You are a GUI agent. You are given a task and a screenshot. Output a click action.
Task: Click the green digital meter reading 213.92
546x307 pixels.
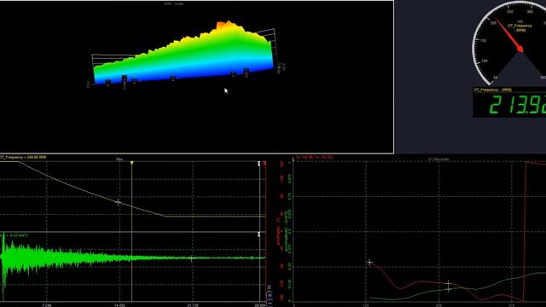pos(509,105)
